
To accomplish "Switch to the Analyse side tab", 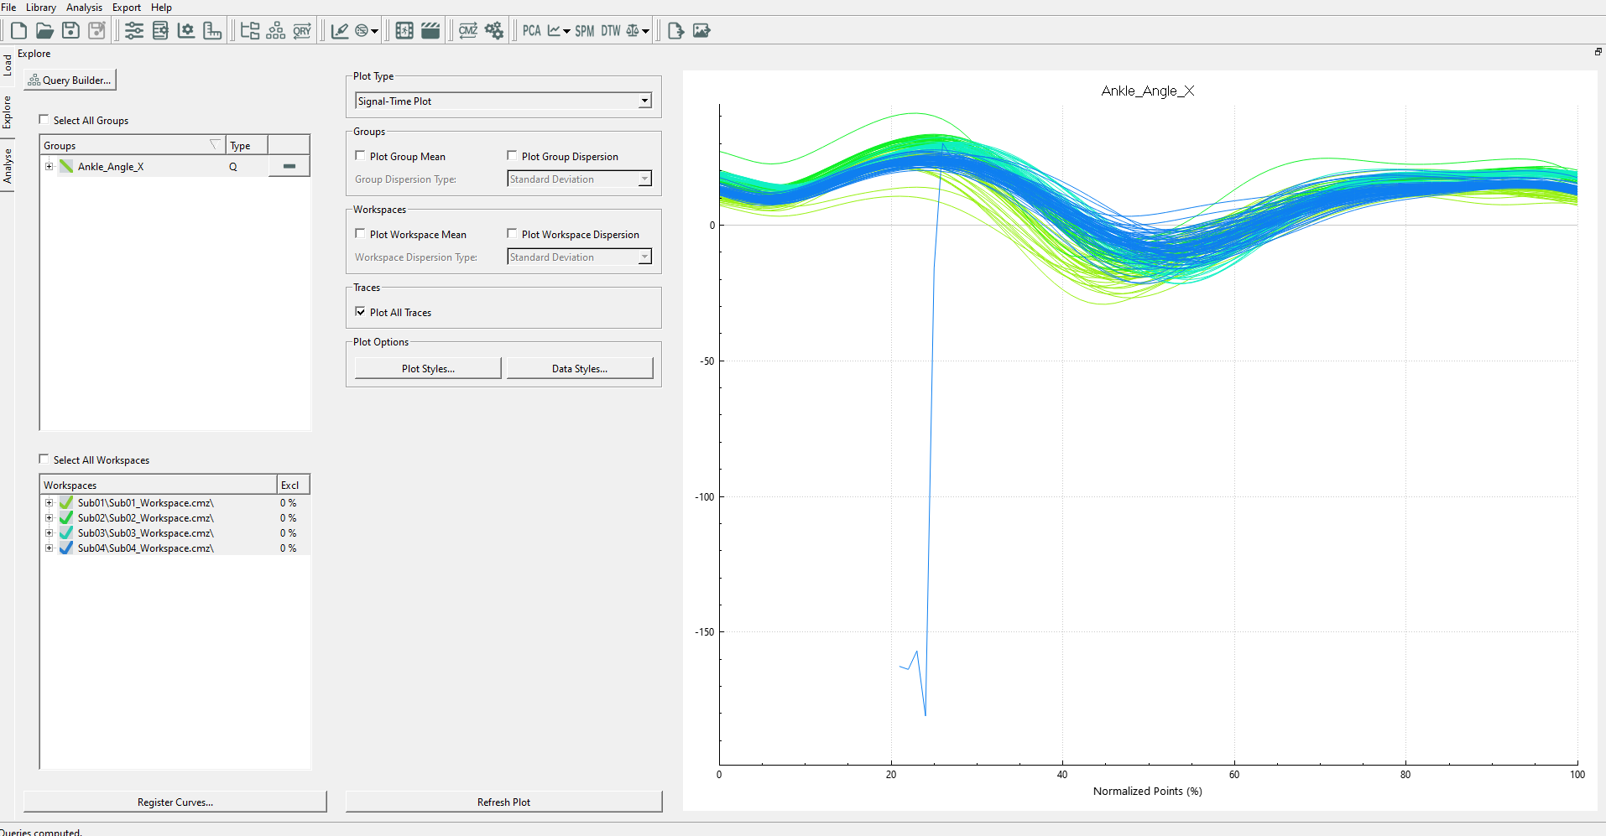I will pos(8,166).
